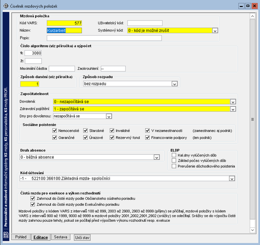Toggle the Starobné checkbox
The image size is (260, 245).
point(86,131)
